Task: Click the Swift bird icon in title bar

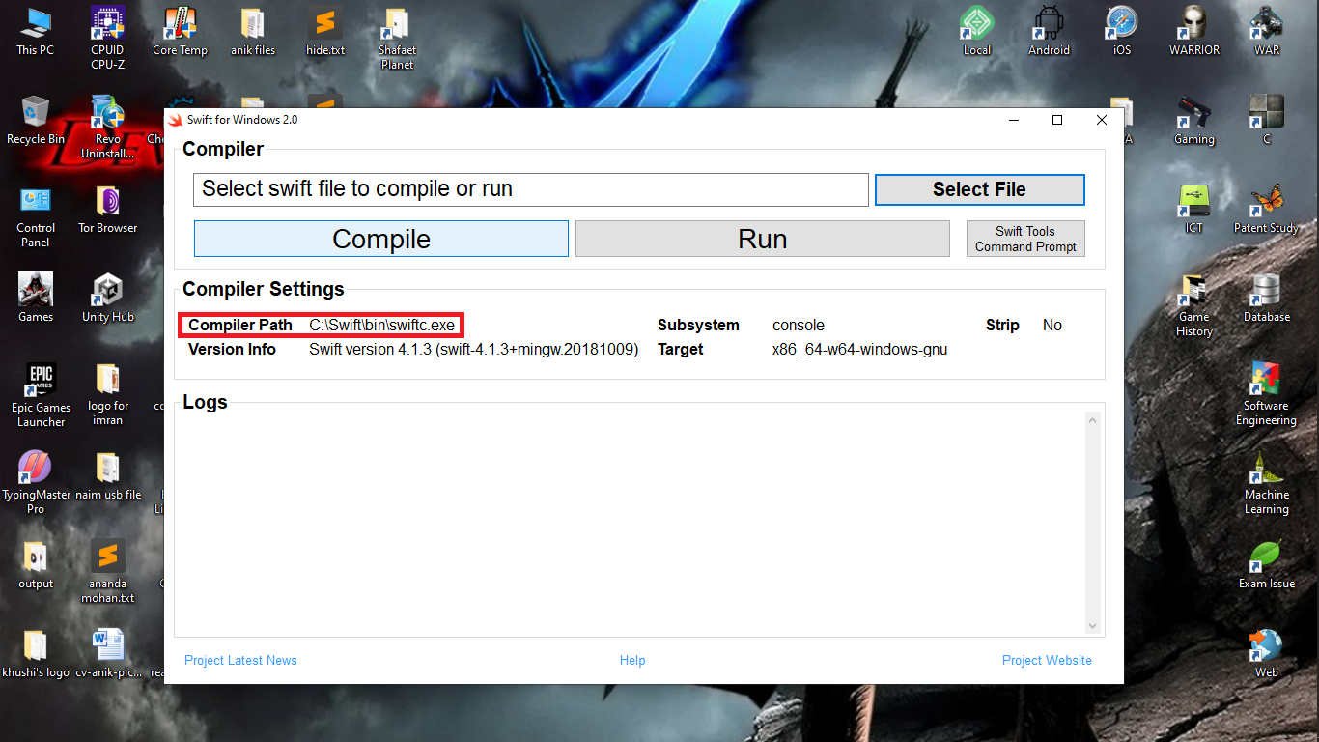Action: [x=176, y=120]
